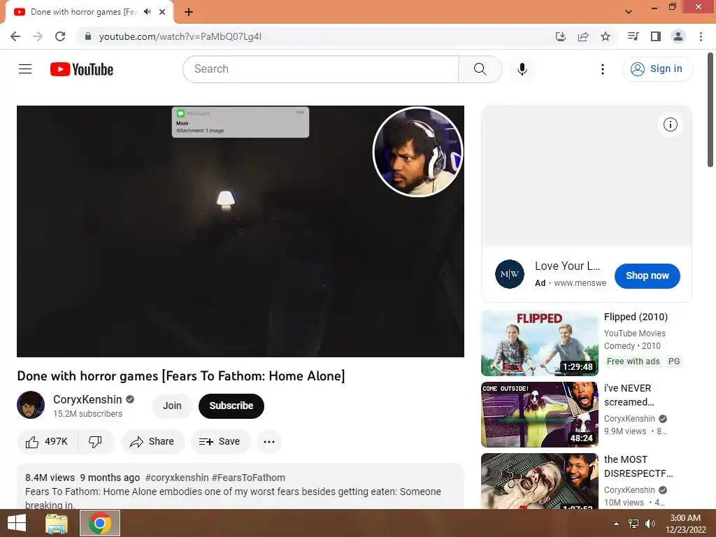Image resolution: width=716 pixels, height=537 pixels.
Task: Like the video with thumbs up
Action: [x=47, y=442]
